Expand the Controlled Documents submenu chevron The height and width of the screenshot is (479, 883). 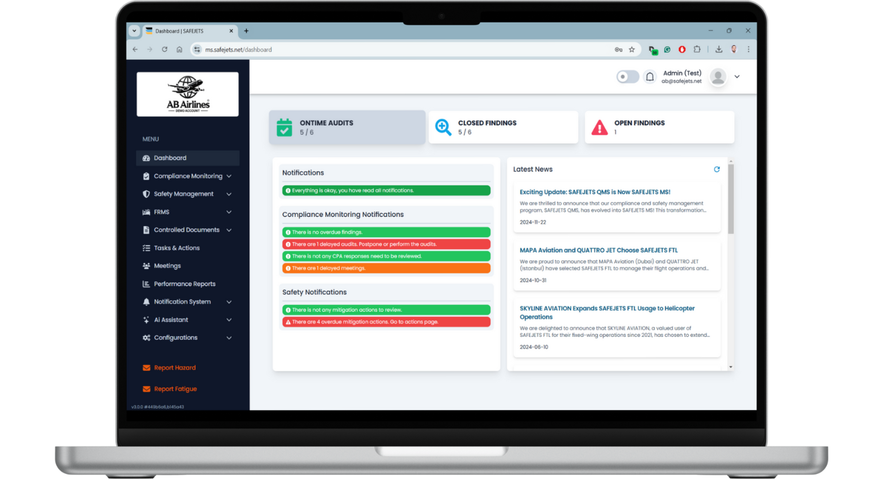pyautogui.click(x=229, y=230)
